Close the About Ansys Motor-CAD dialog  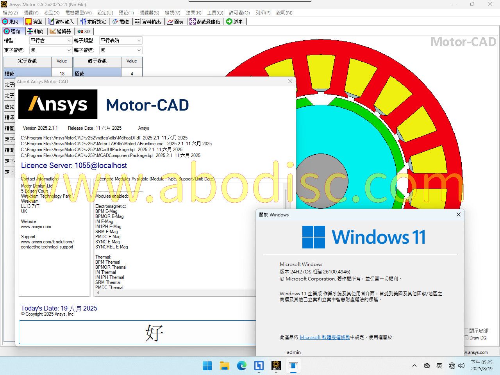point(290,81)
